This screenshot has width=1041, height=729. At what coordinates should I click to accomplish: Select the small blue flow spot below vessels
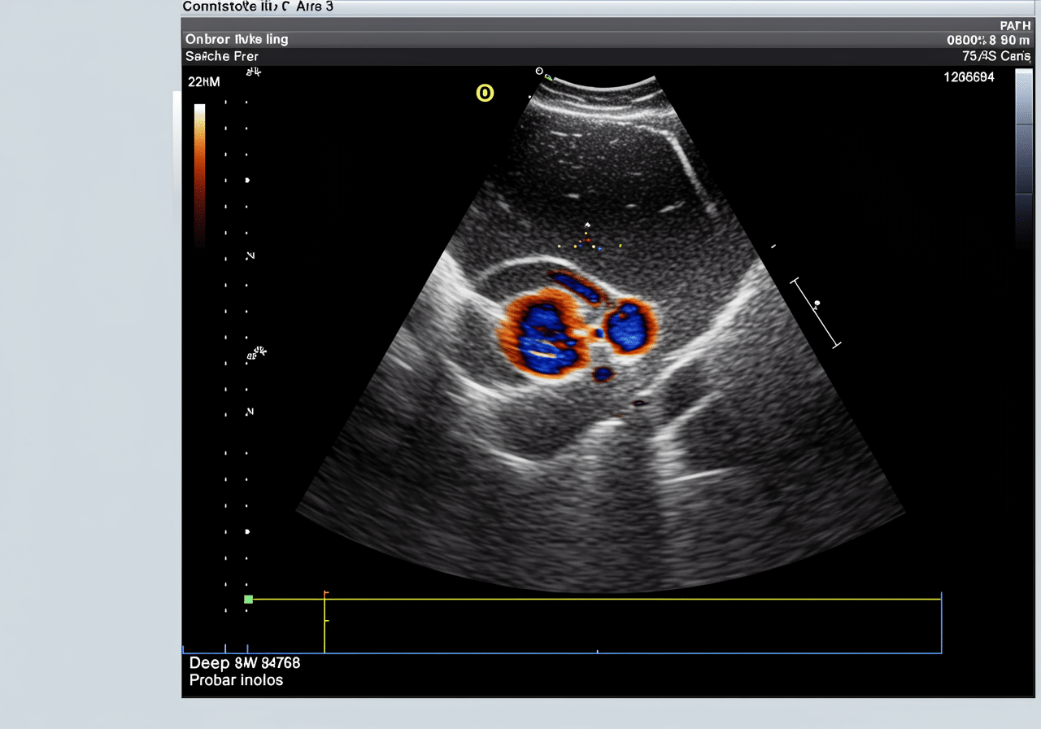[x=603, y=374]
